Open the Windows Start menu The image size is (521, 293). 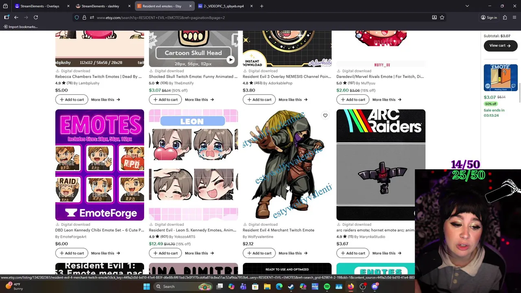pyautogui.click(x=147, y=286)
